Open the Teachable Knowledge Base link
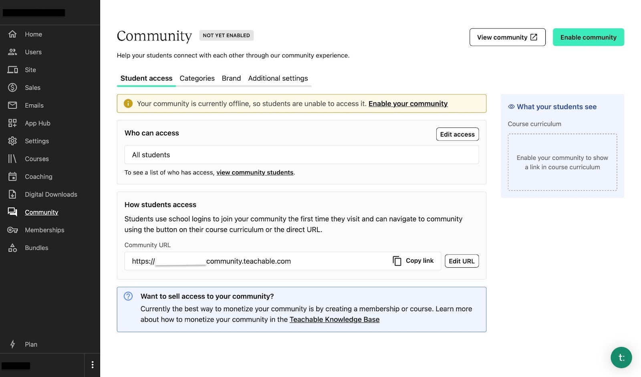Screen dimensions: 641x377 [x=335, y=319]
